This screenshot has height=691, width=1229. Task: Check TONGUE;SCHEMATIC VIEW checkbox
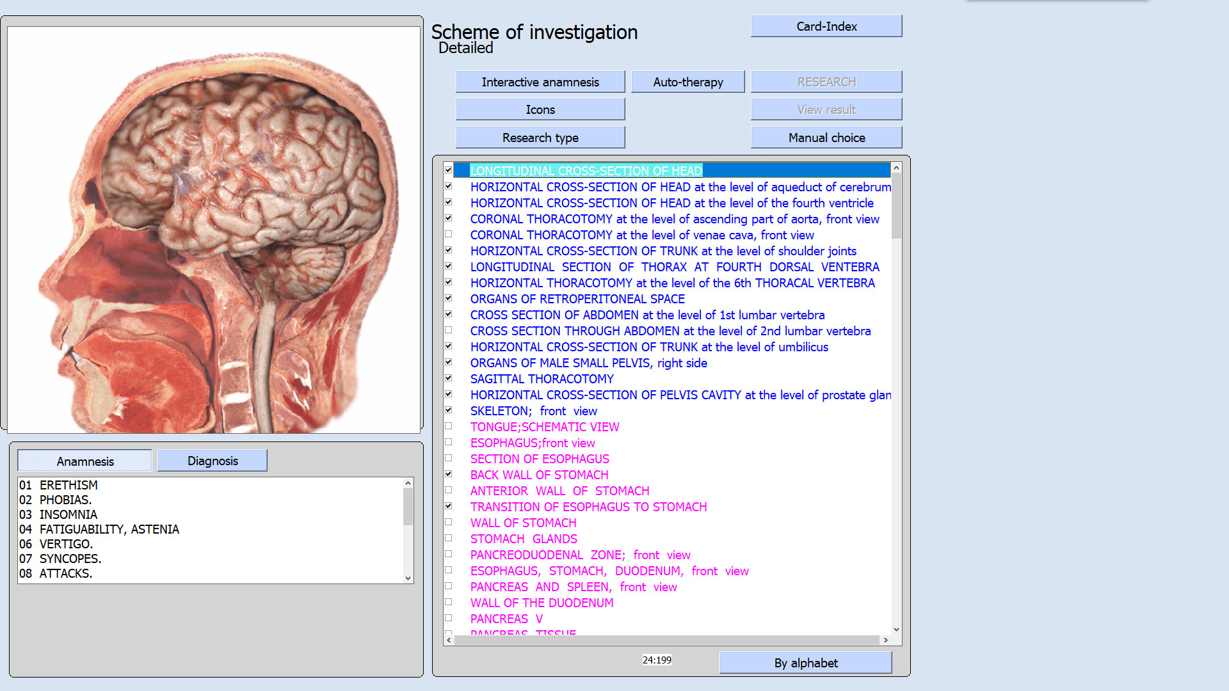coord(449,426)
